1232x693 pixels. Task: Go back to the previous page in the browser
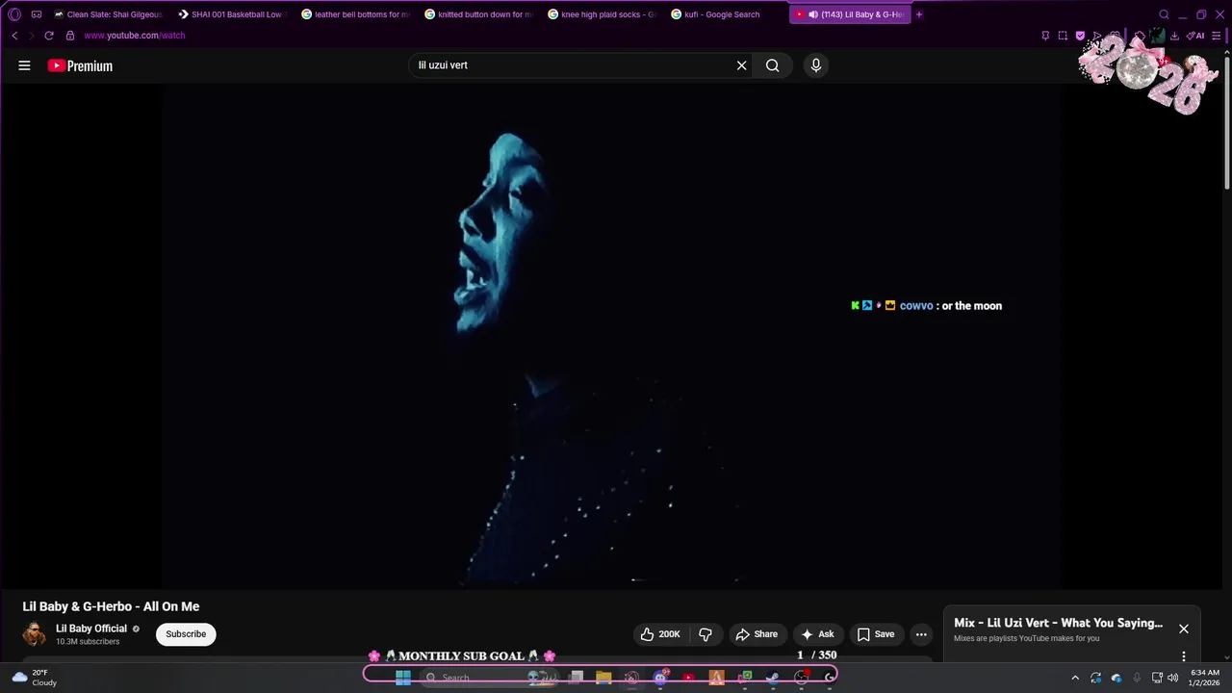(x=14, y=36)
